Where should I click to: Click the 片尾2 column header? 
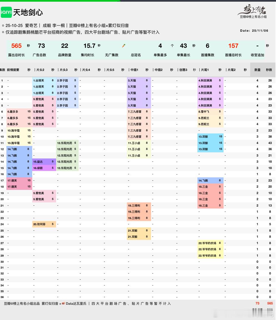coord(232,70)
